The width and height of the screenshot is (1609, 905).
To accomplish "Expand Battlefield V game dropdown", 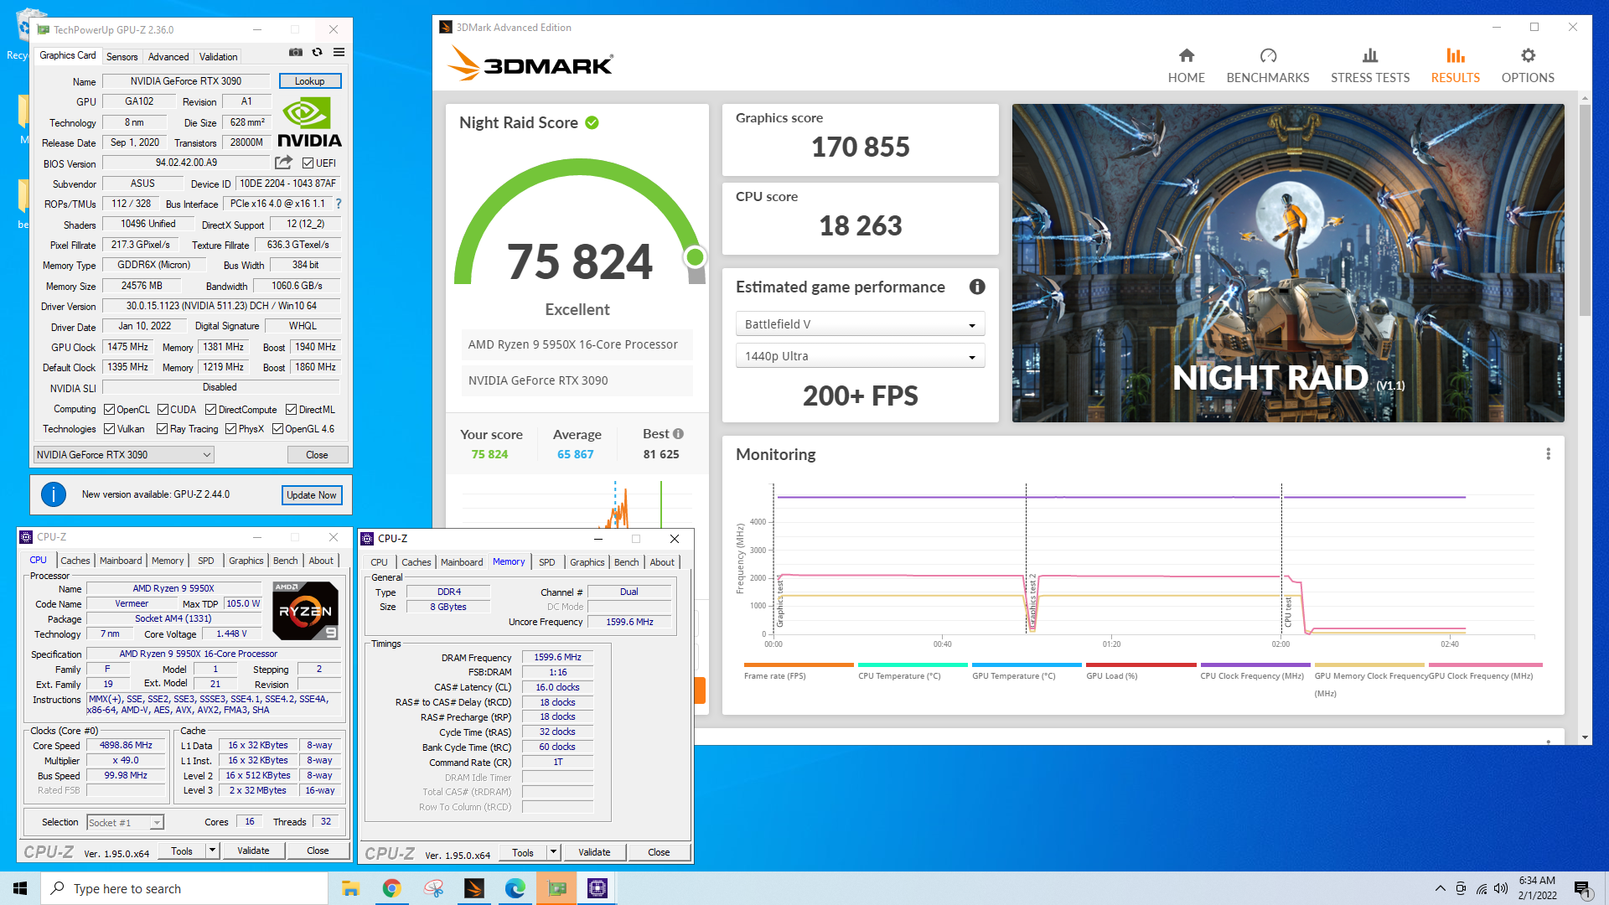I will pyautogui.click(x=860, y=324).
